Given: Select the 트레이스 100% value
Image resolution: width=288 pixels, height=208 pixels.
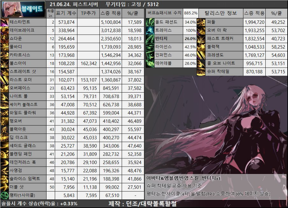Looking at the screenshot, I should coord(191,31).
